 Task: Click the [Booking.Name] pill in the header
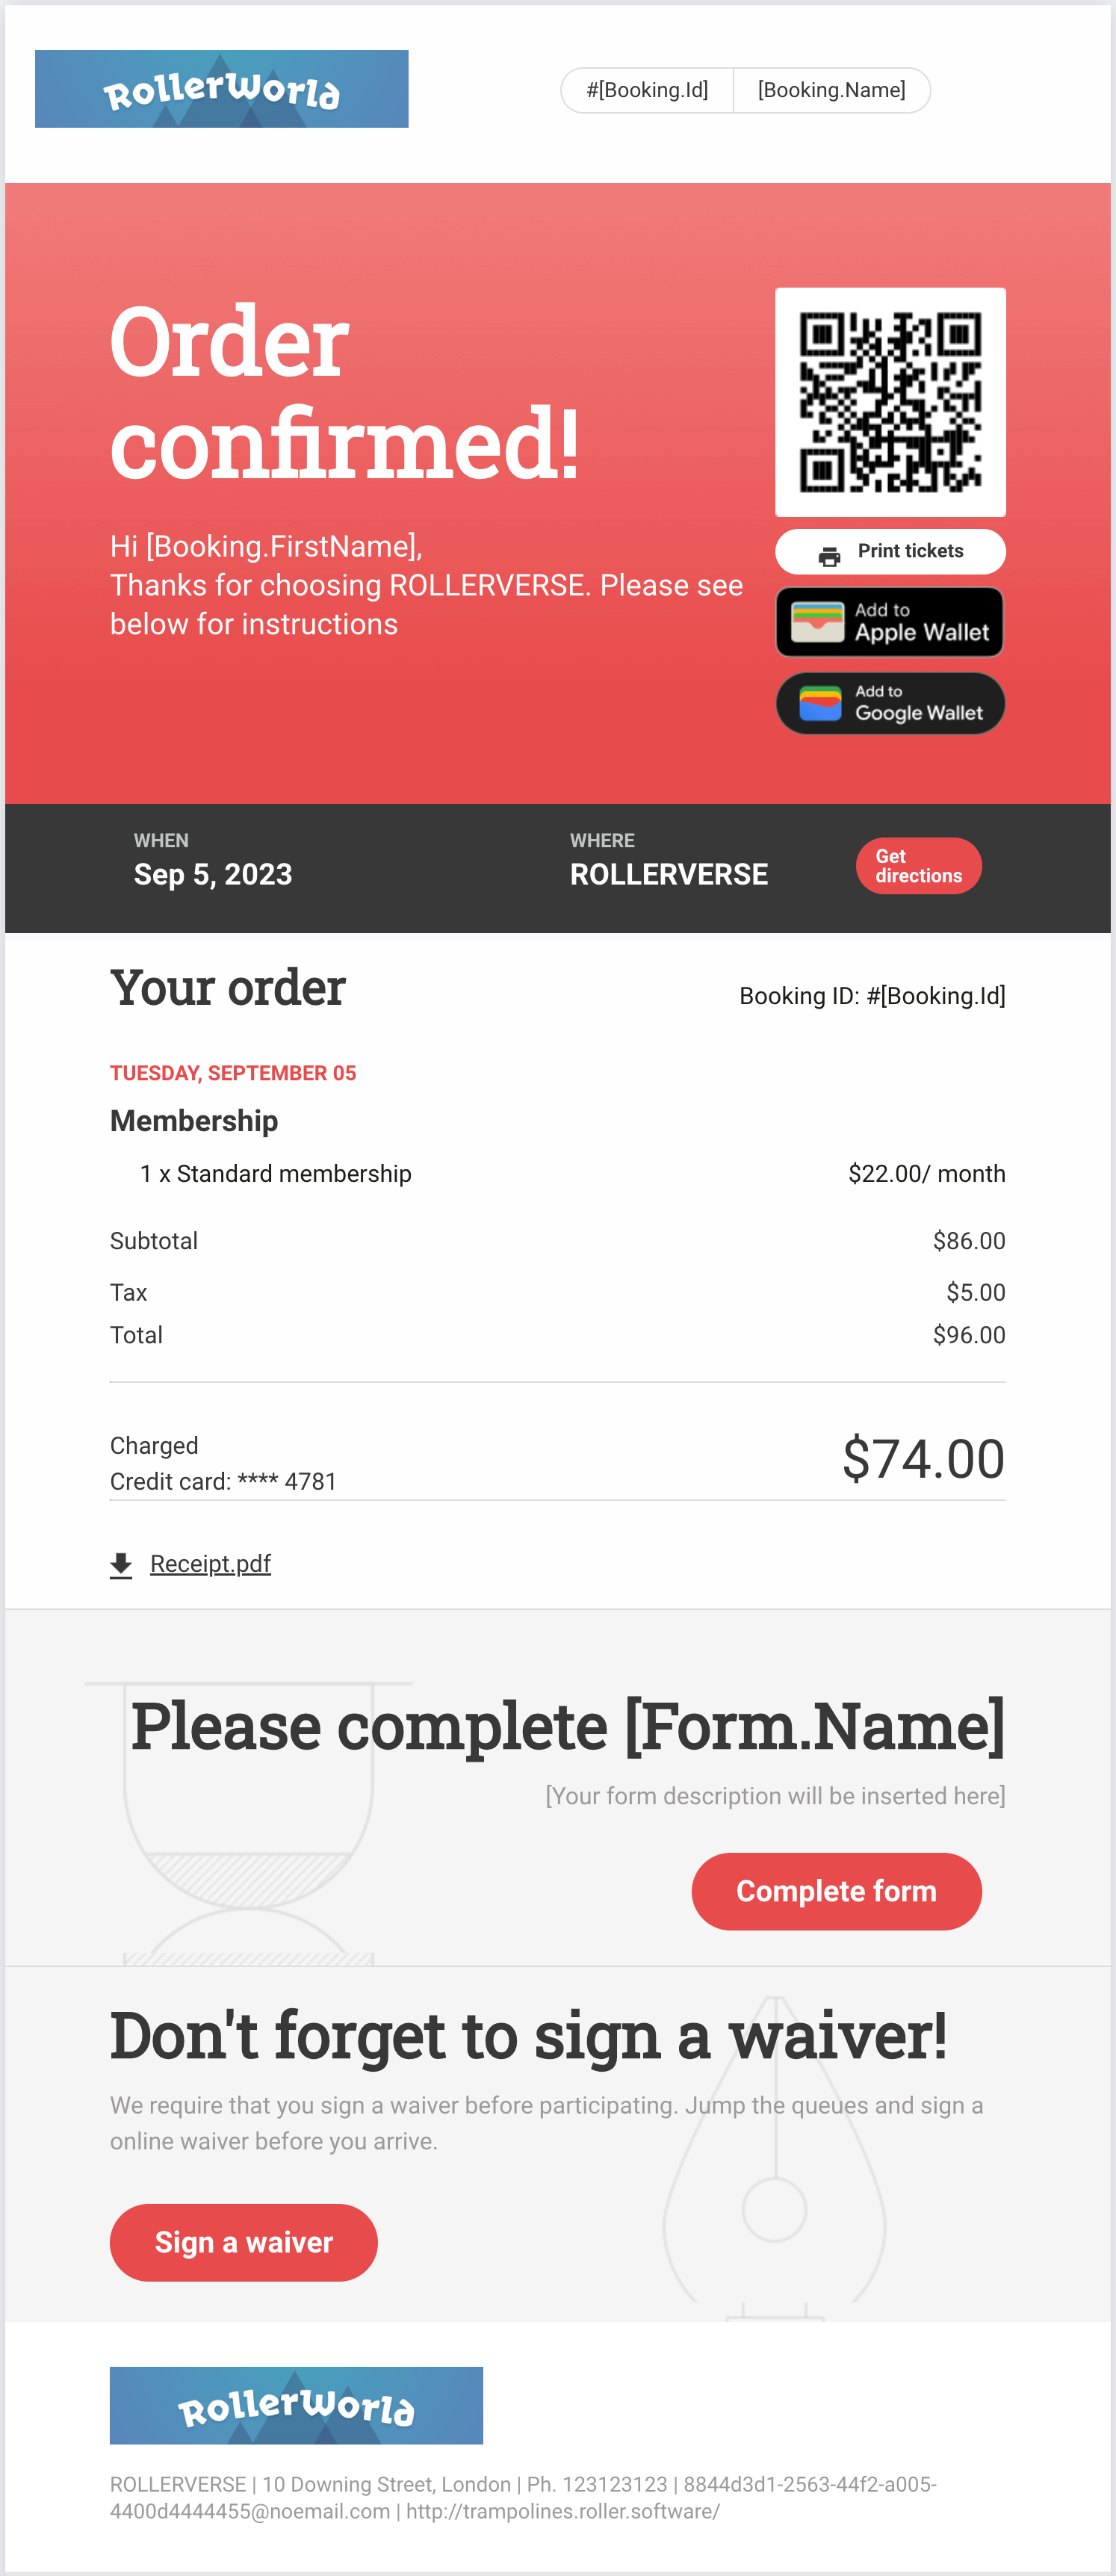click(832, 90)
